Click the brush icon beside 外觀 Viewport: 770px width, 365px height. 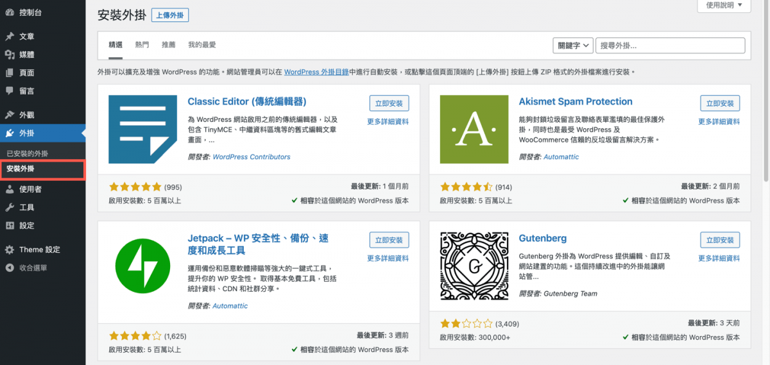coord(10,115)
